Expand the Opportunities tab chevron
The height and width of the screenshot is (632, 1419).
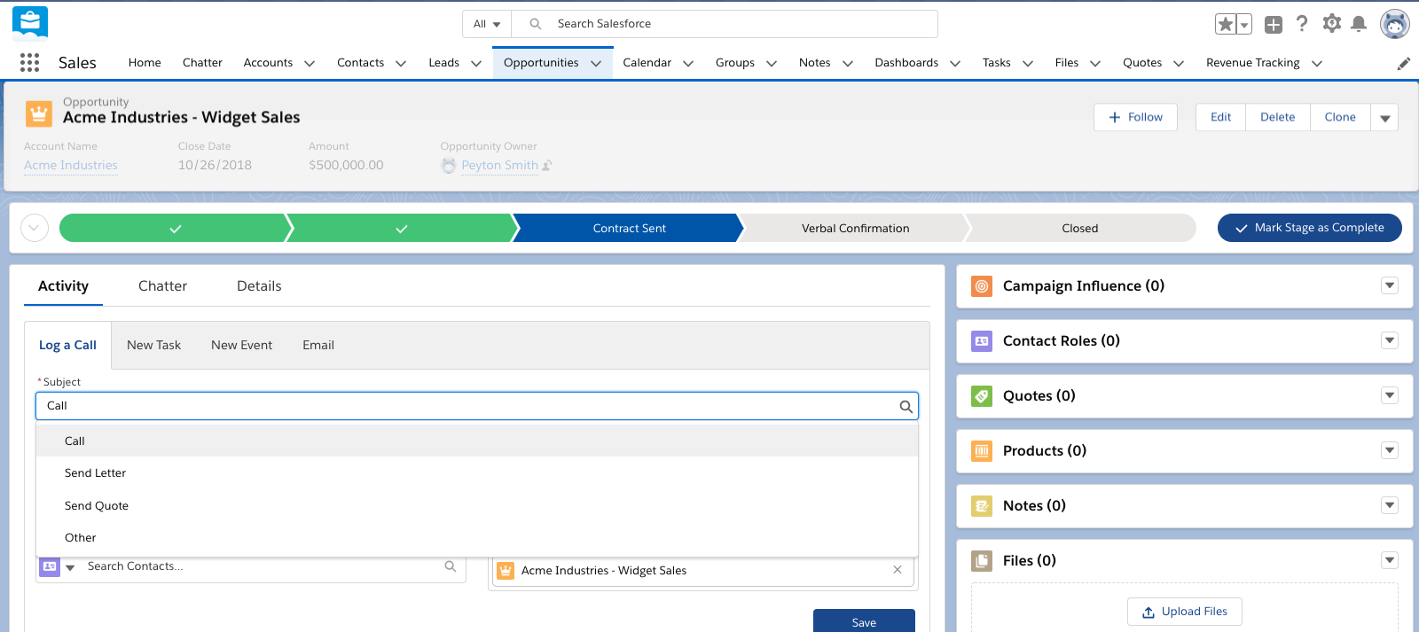point(596,64)
